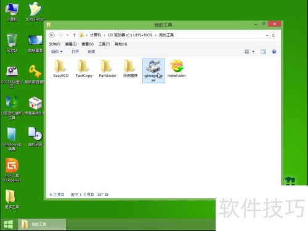The height and width of the screenshot is (231, 308).
Task: Click the Windows Start button
Action: (9, 224)
